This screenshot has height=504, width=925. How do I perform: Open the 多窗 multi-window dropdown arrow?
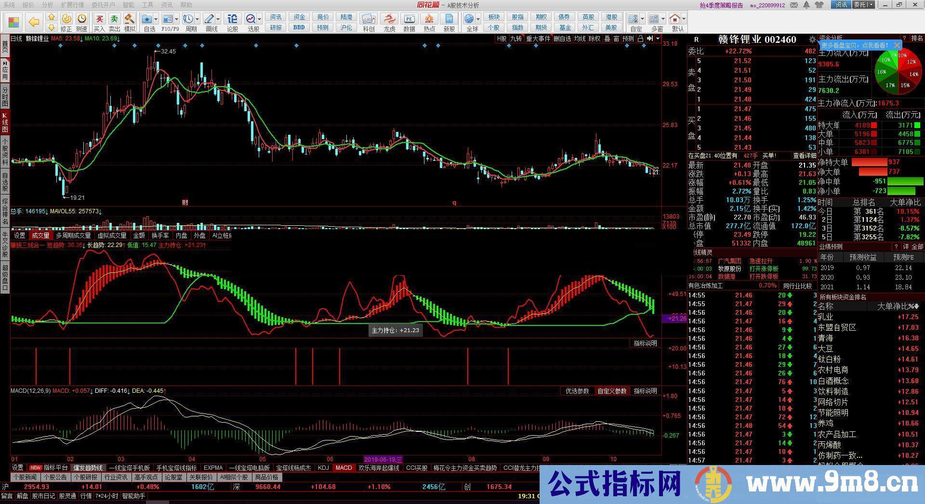tap(662, 19)
